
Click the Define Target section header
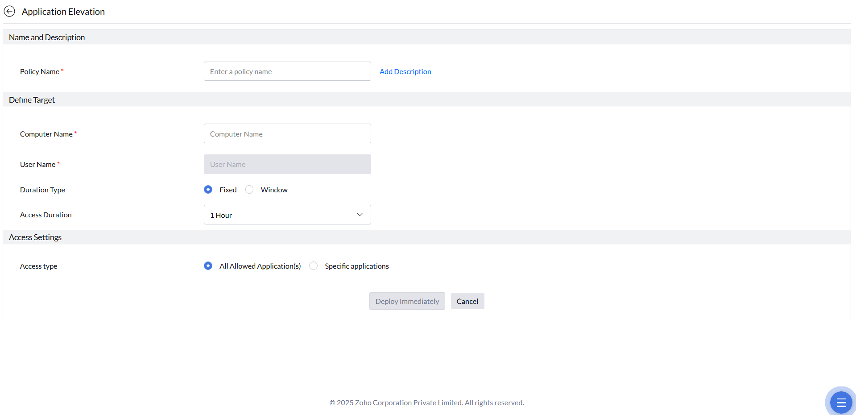pyautogui.click(x=32, y=100)
